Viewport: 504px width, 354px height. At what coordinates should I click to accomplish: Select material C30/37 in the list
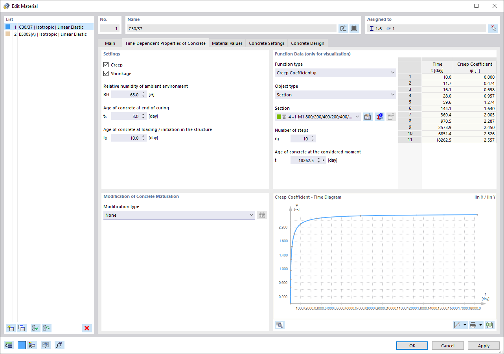point(49,27)
